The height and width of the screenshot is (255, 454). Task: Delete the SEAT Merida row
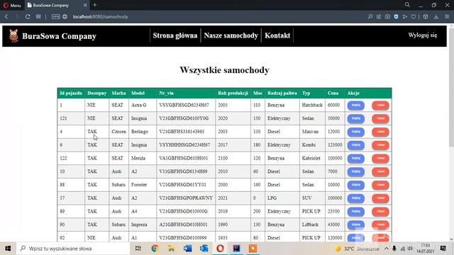tap(380, 159)
